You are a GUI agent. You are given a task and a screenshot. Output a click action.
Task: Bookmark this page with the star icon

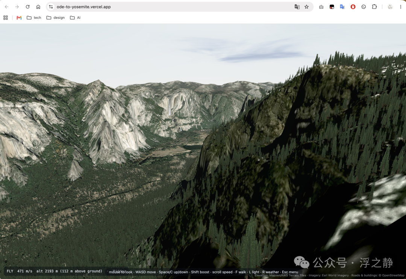307,7
